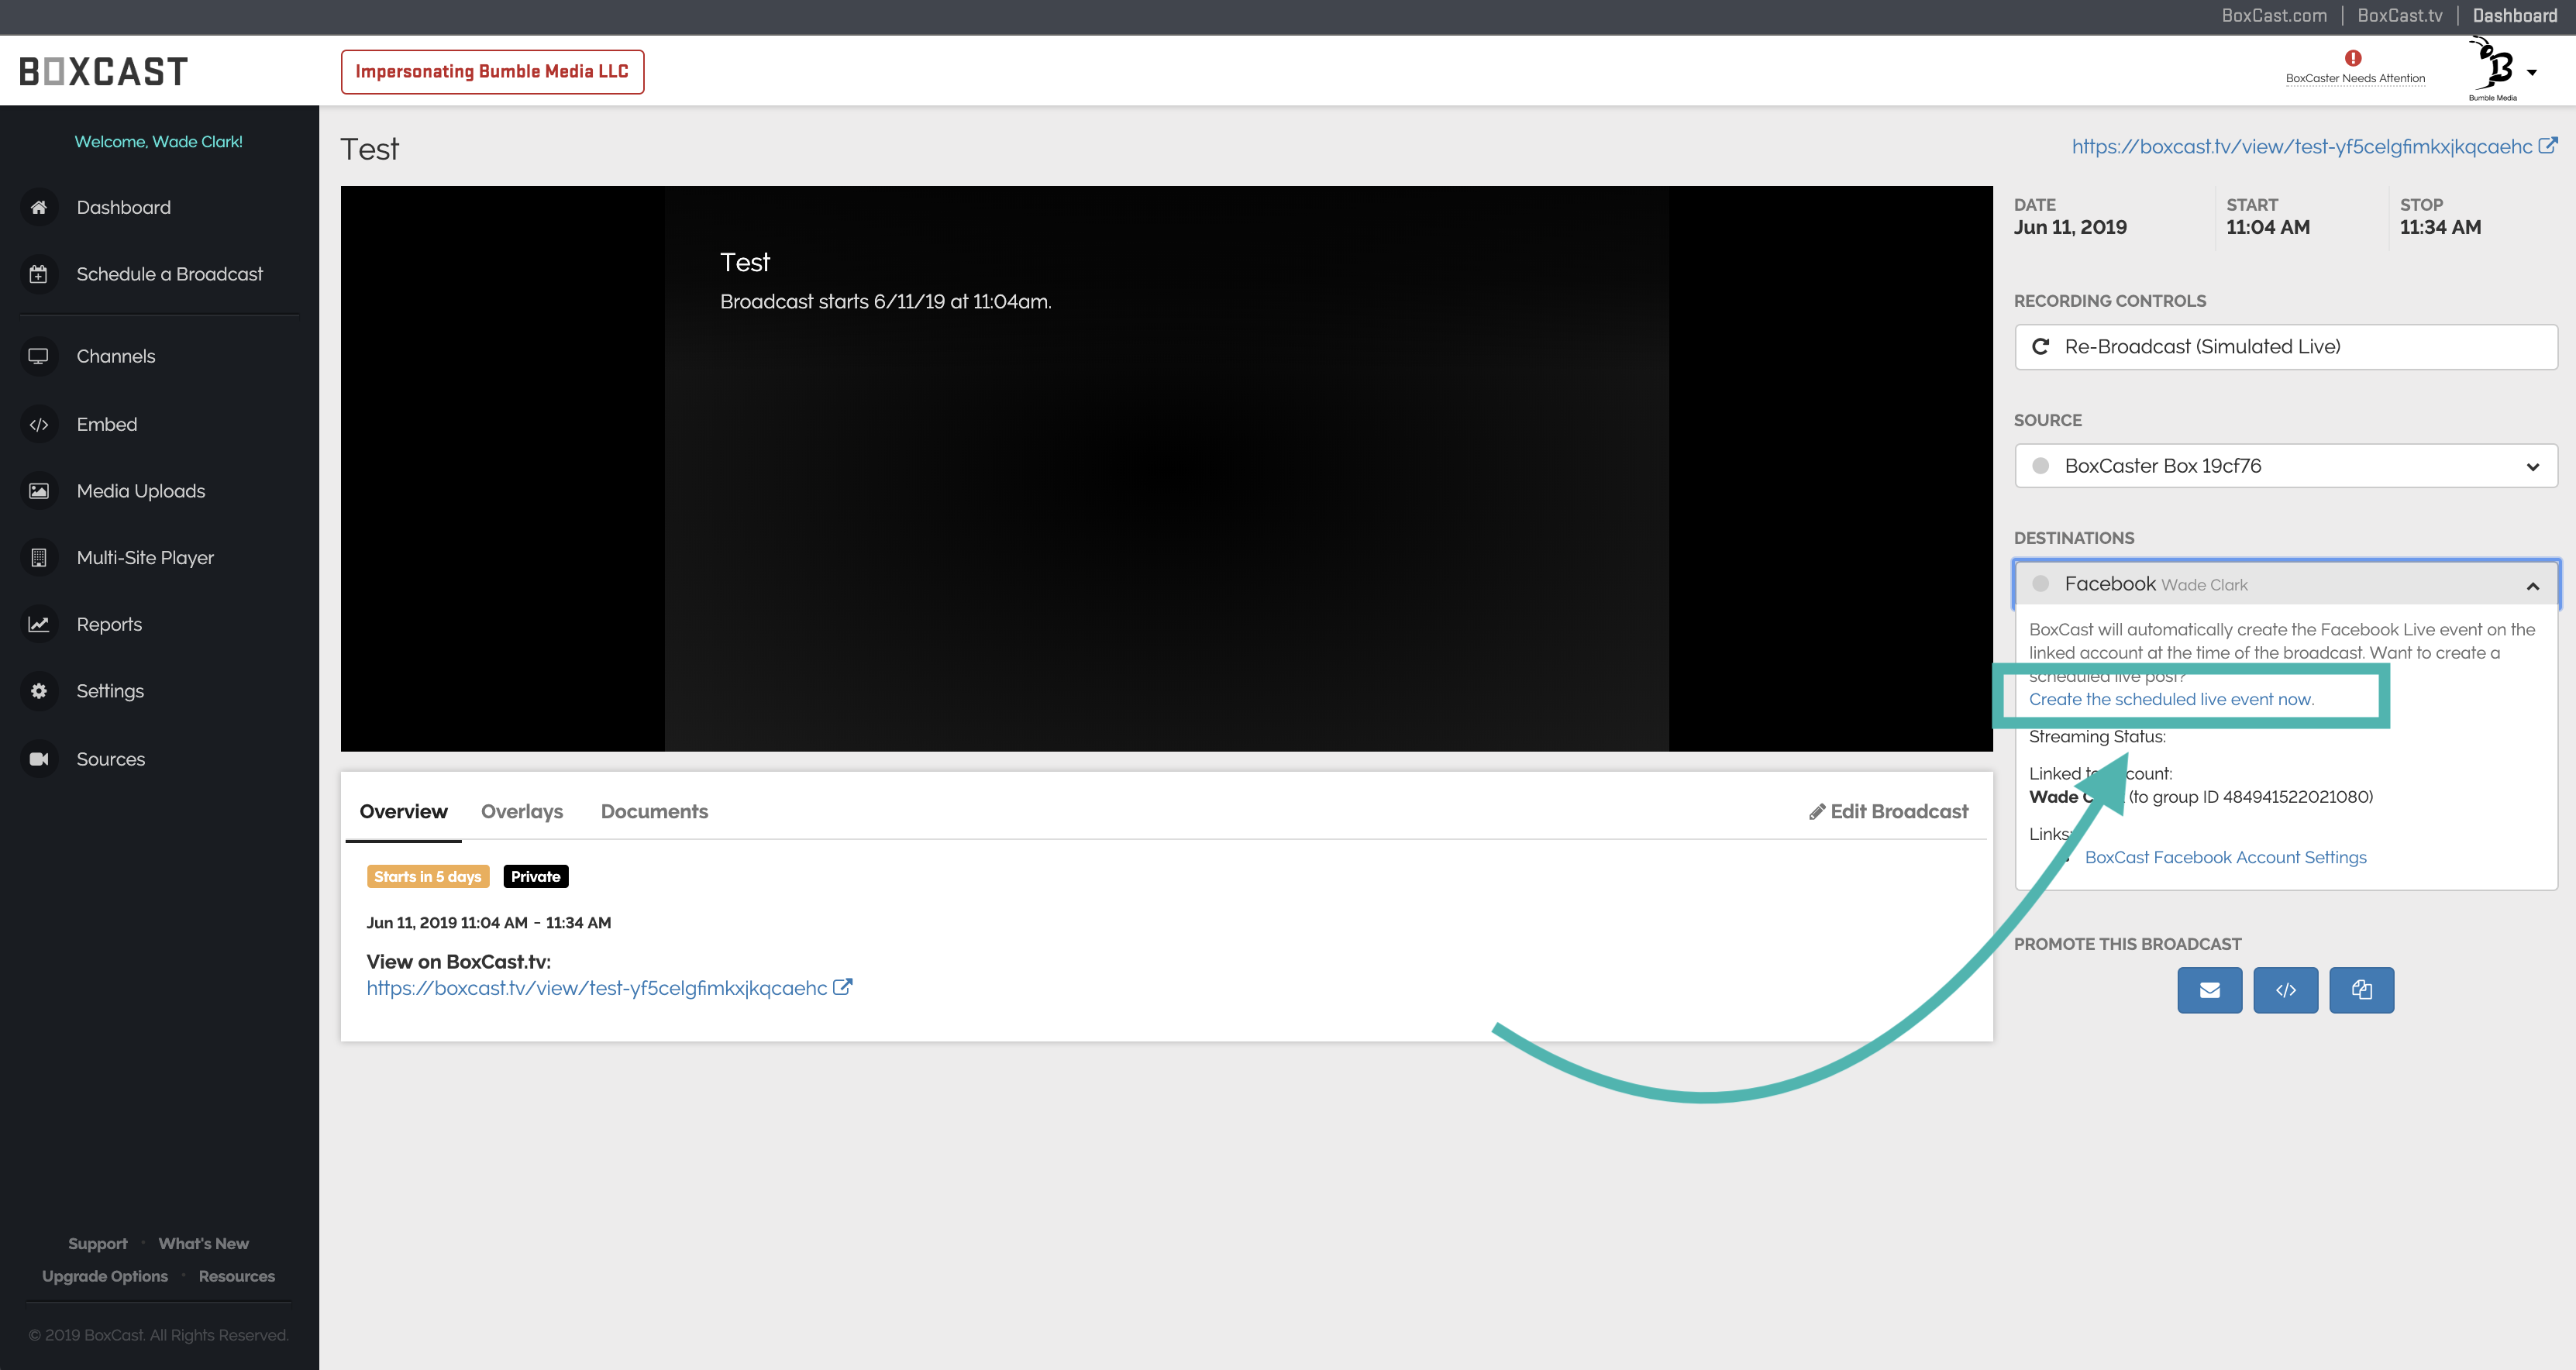2576x1370 pixels.
Task: Open BoxCast Facebook Account Settings link
Action: (x=2225, y=857)
